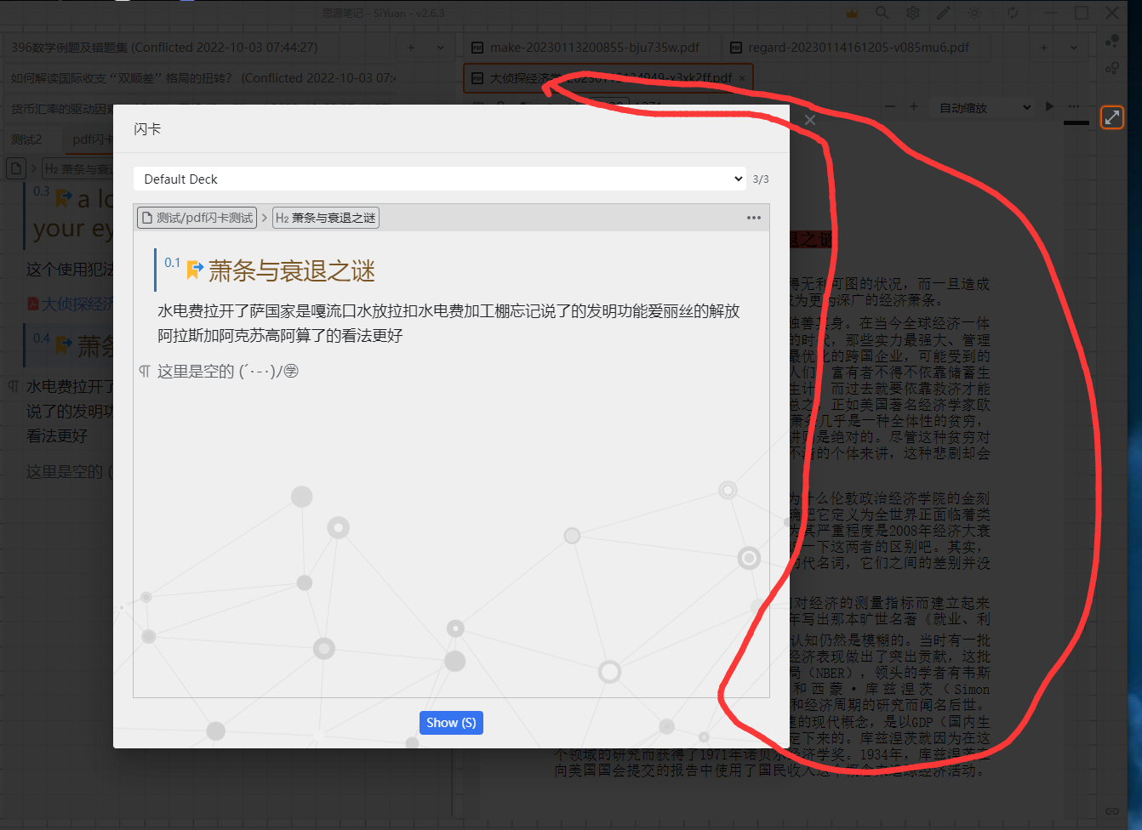The width and height of the screenshot is (1142, 830).
Task: Click the H2 萧条与衰退之谜 breadcrumb in the flashcard
Action: [x=326, y=218]
